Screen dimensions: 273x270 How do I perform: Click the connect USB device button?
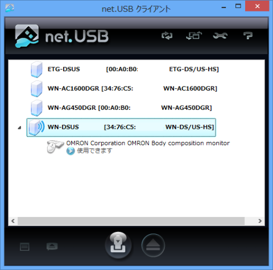click(x=118, y=245)
